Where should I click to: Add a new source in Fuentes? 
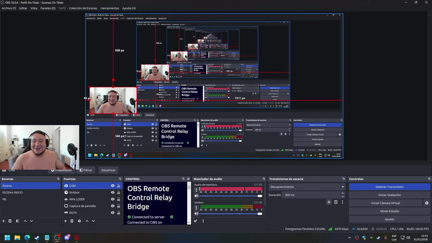(65, 221)
